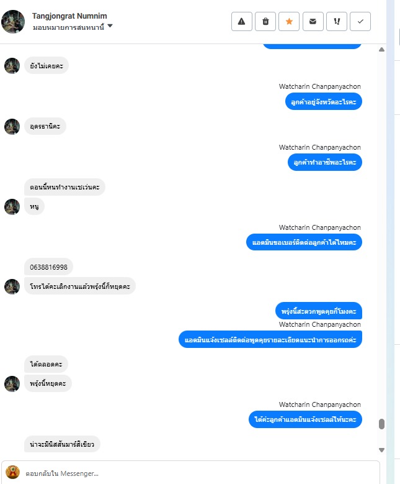
Task: Open Tangjongrat Numnim profile picture
Action: (x=13, y=22)
